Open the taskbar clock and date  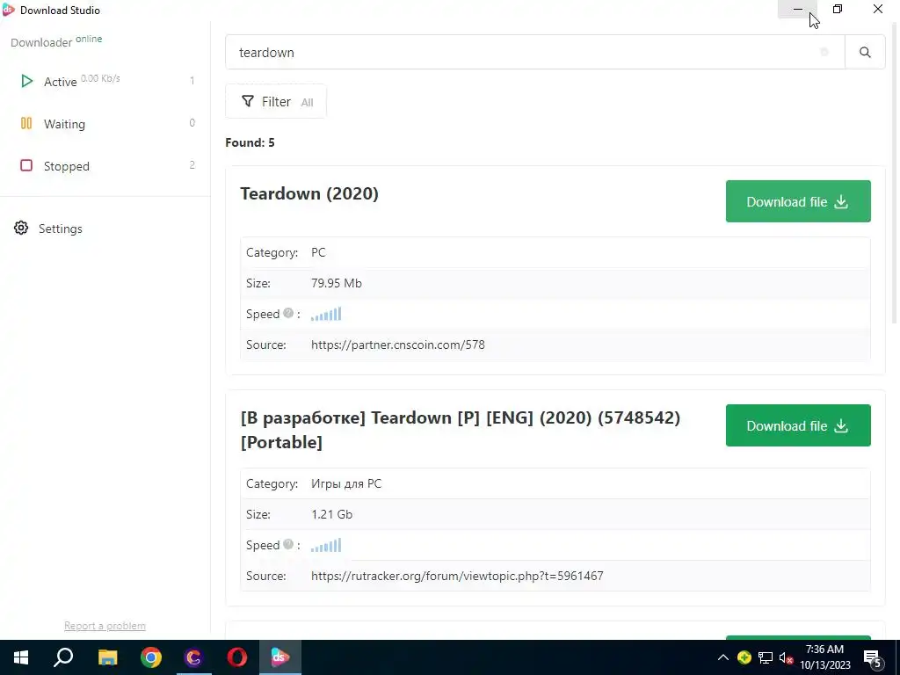(x=824, y=657)
